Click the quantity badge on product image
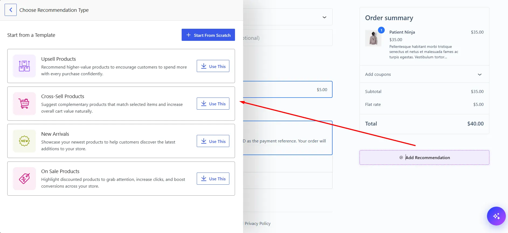Screen dimensions: 508x233 pos(381,30)
